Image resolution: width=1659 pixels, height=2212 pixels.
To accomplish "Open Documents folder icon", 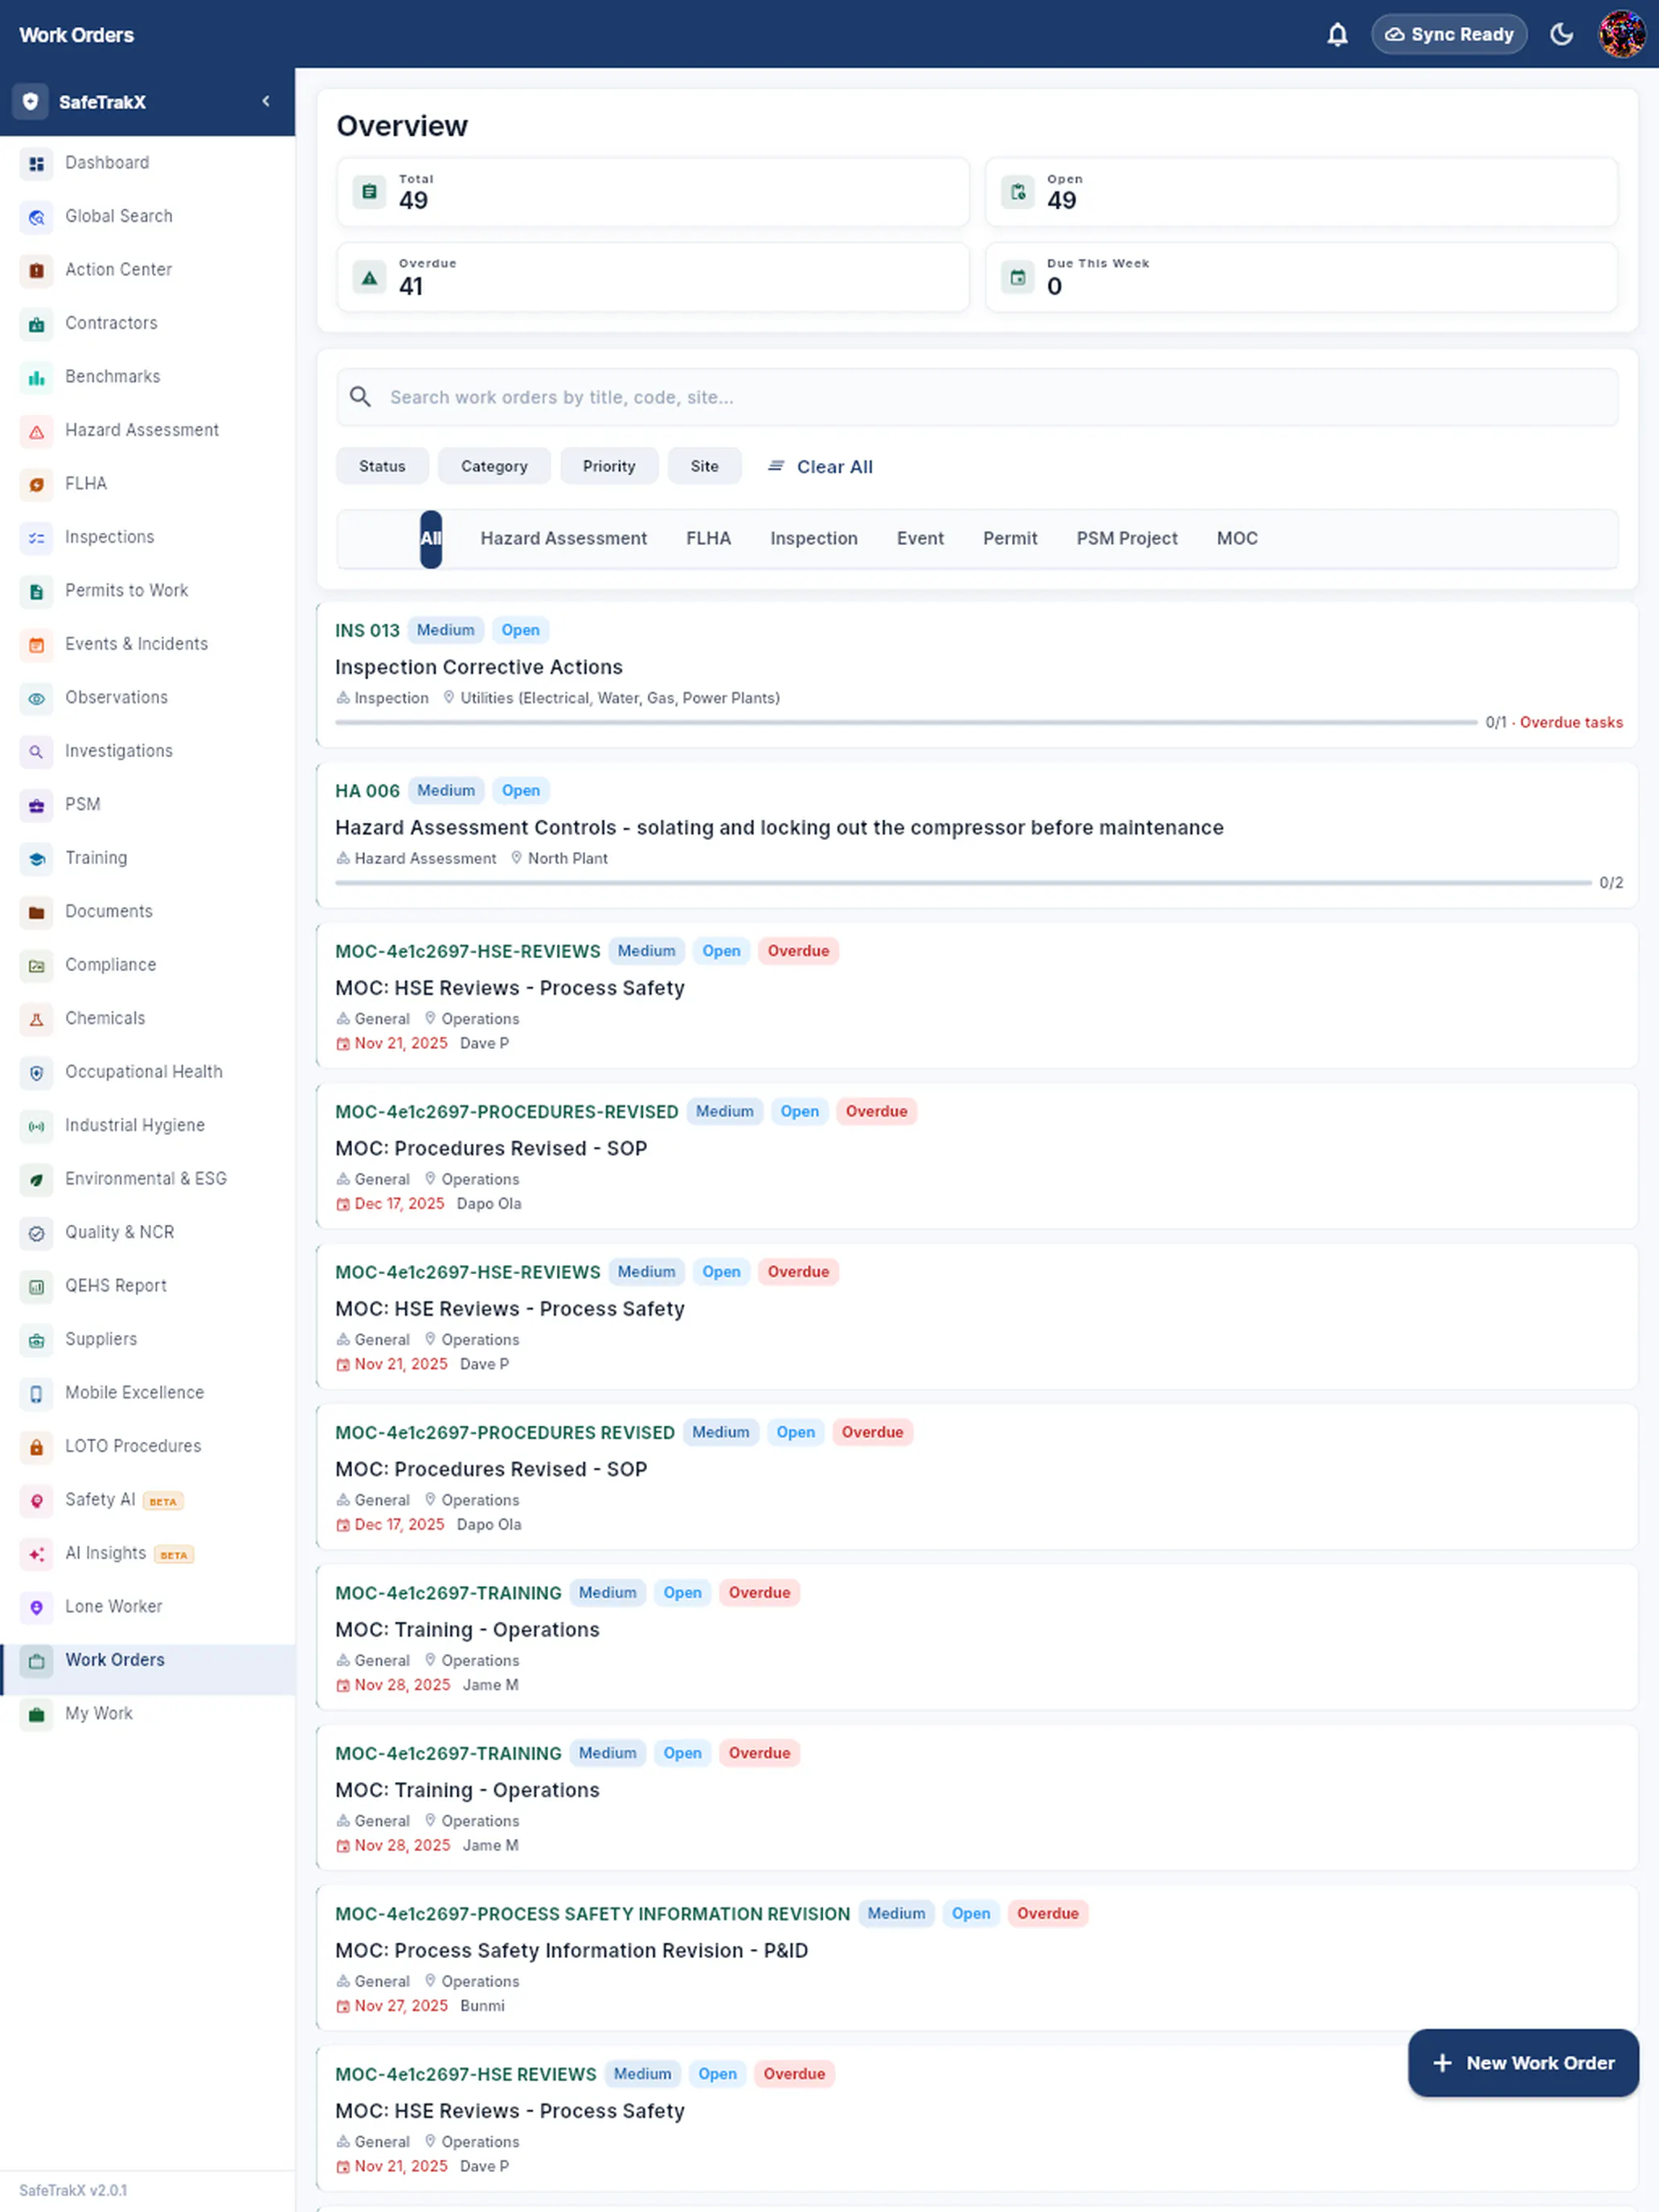I will pos(37,913).
